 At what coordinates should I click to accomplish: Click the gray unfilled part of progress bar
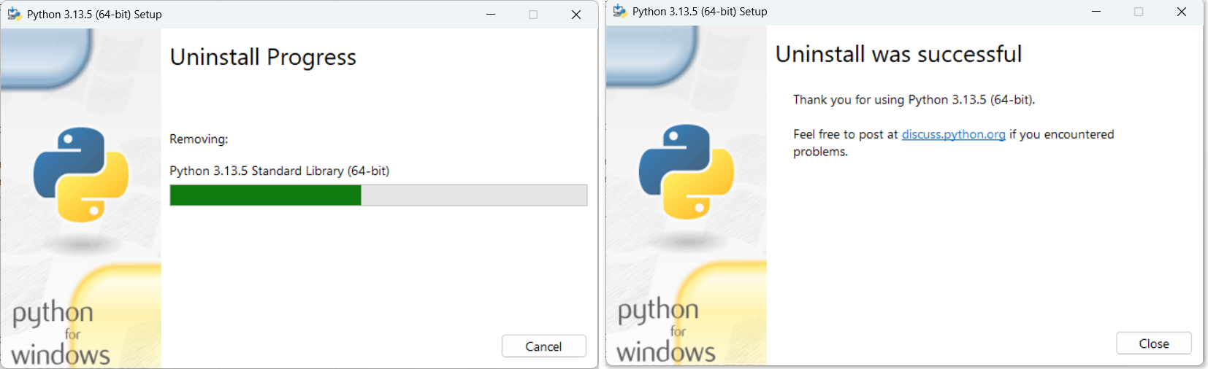pos(474,195)
